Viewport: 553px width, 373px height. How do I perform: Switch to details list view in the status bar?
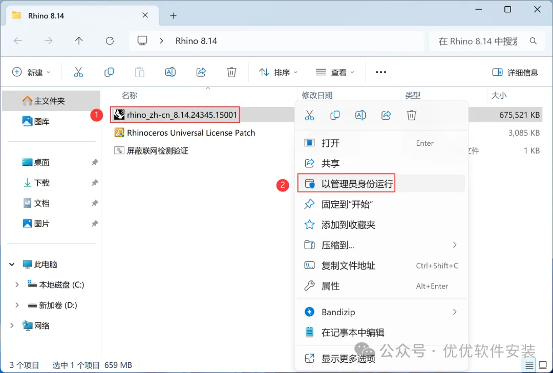[x=529, y=365]
